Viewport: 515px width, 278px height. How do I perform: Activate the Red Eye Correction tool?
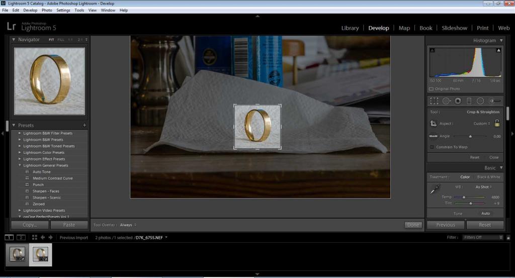[458, 101]
